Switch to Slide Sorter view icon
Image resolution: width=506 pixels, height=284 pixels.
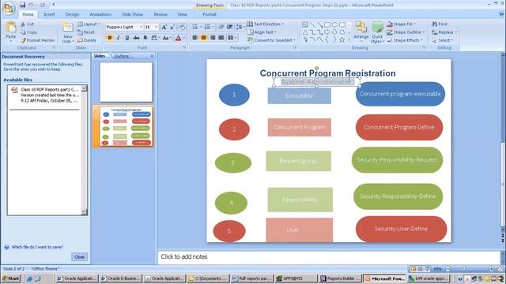[420, 268]
